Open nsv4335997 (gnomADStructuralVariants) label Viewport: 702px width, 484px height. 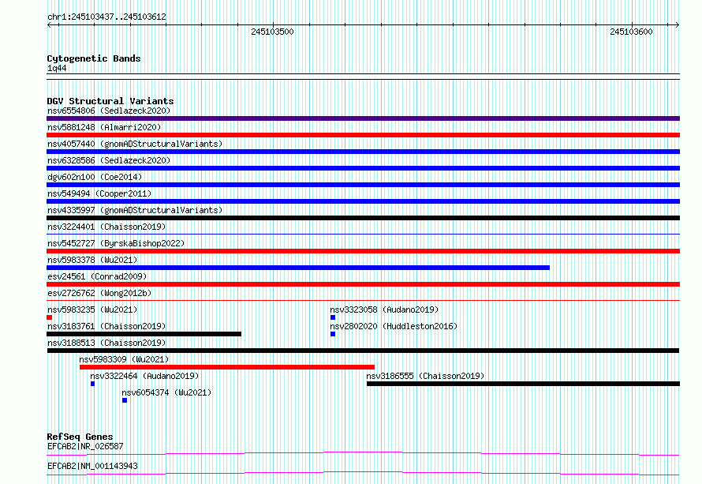(x=135, y=210)
